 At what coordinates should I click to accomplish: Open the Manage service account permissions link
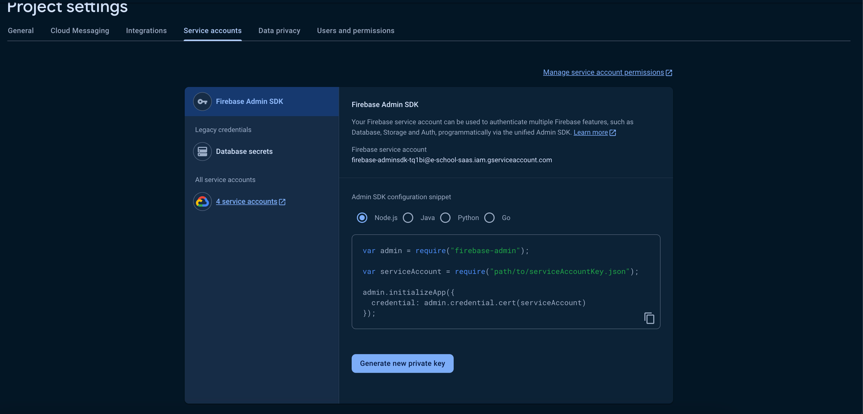(x=603, y=72)
